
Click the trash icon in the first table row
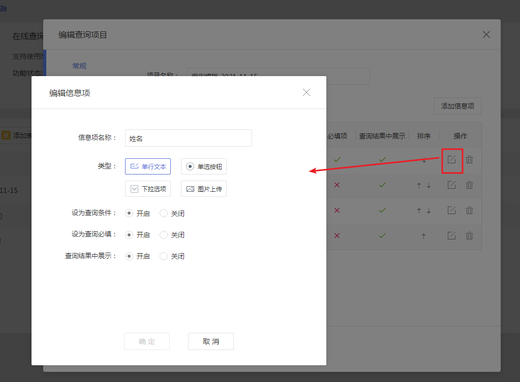point(469,160)
